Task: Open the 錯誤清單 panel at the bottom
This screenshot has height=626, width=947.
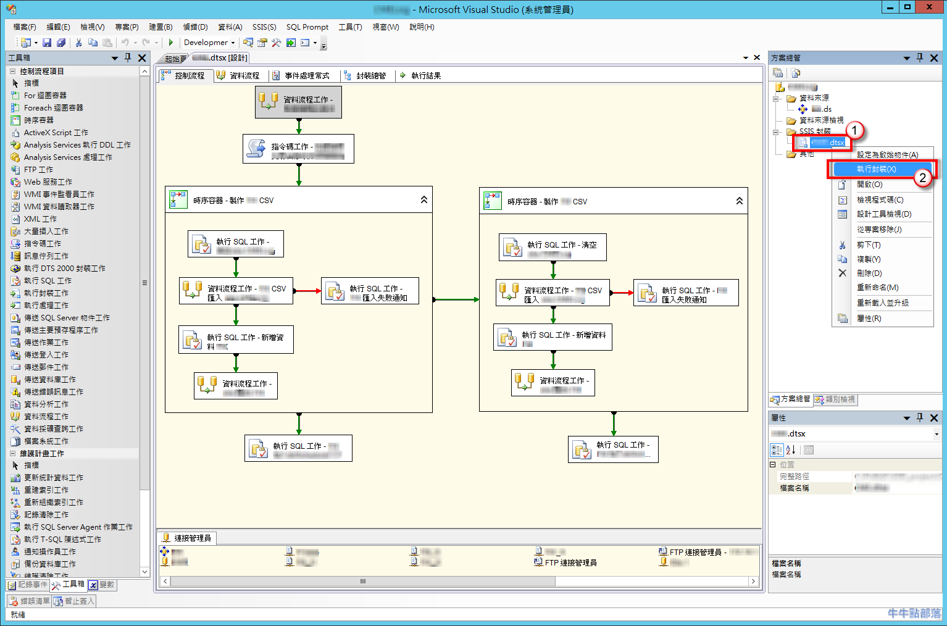Action: (x=29, y=600)
